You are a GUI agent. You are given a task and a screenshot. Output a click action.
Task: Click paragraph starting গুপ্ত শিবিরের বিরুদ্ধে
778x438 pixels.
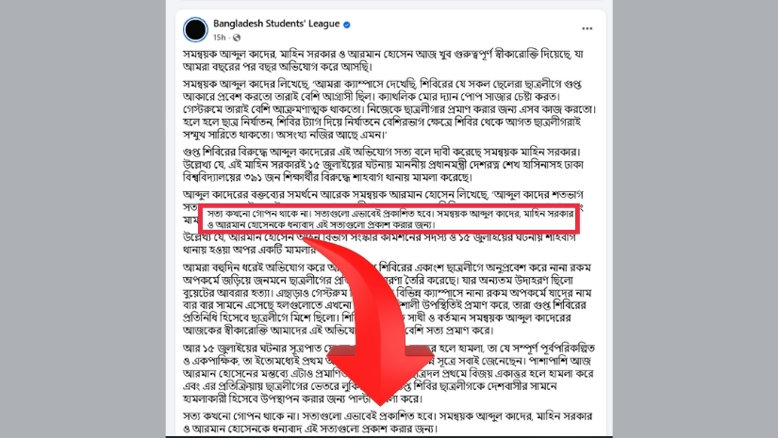pos(383,165)
